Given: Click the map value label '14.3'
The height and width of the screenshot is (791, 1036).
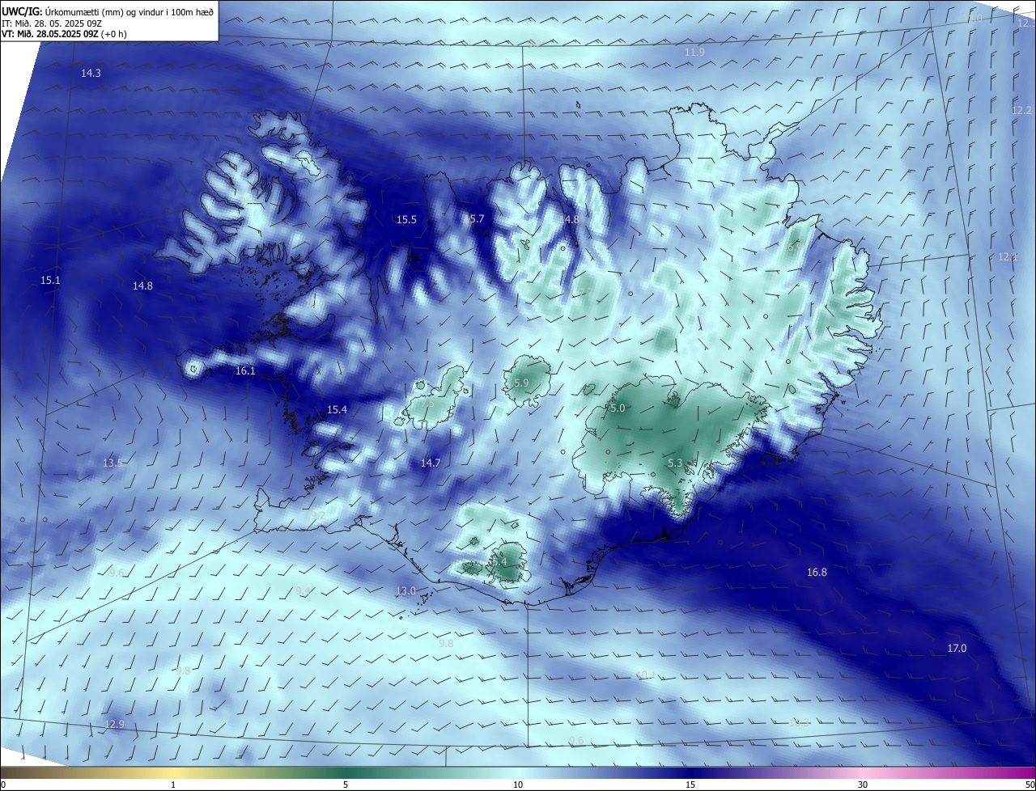Looking at the screenshot, I should pos(91,74).
